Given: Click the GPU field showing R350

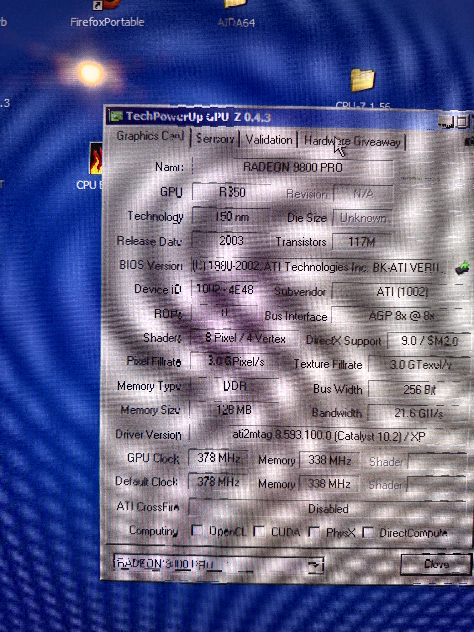Looking at the screenshot, I should tap(231, 192).
